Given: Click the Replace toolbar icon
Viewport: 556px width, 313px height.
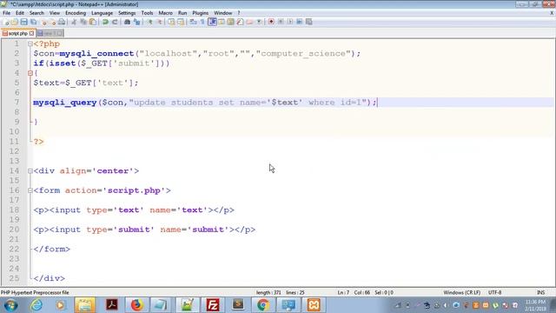Looking at the screenshot, I should click(x=136, y=22).
